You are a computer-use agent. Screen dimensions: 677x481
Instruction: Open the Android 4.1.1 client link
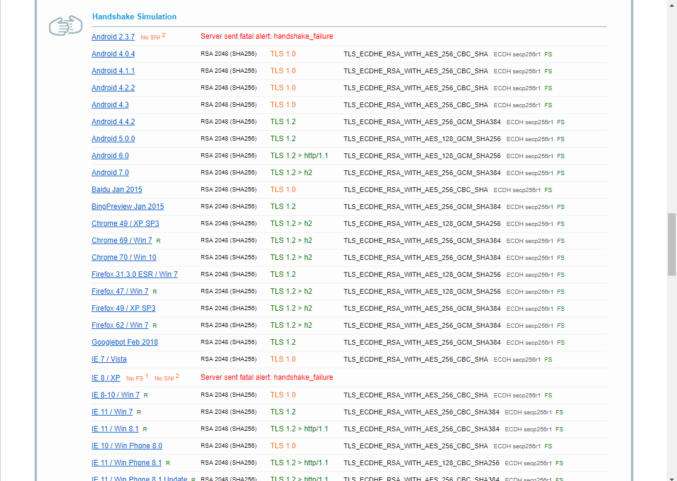pos(113,71)
